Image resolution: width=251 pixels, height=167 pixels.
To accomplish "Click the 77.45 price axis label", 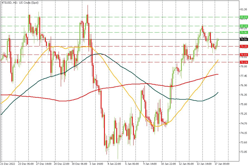I will (244, 76).
